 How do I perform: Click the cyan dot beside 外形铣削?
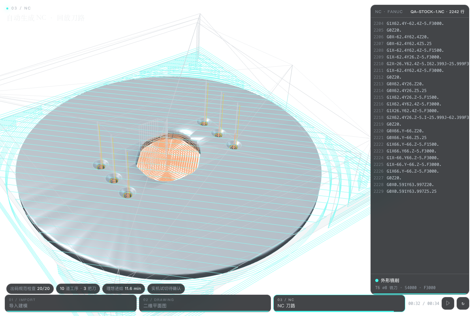coord(377,280)
